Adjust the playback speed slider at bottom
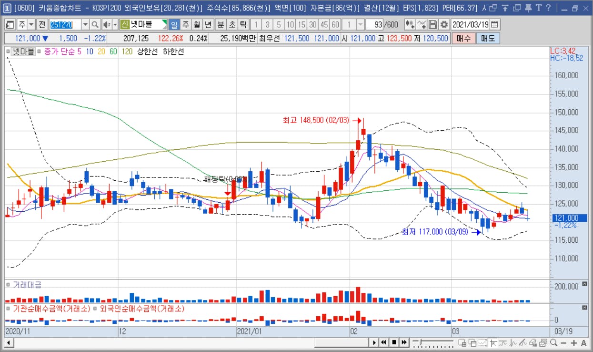 pos(433,342)
